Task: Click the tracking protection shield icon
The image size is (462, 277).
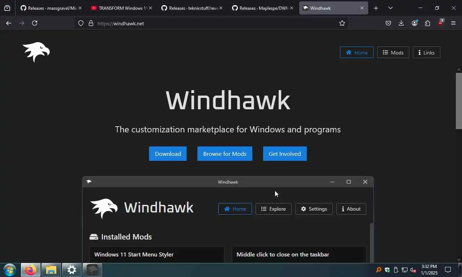Action: click(81, 23)
